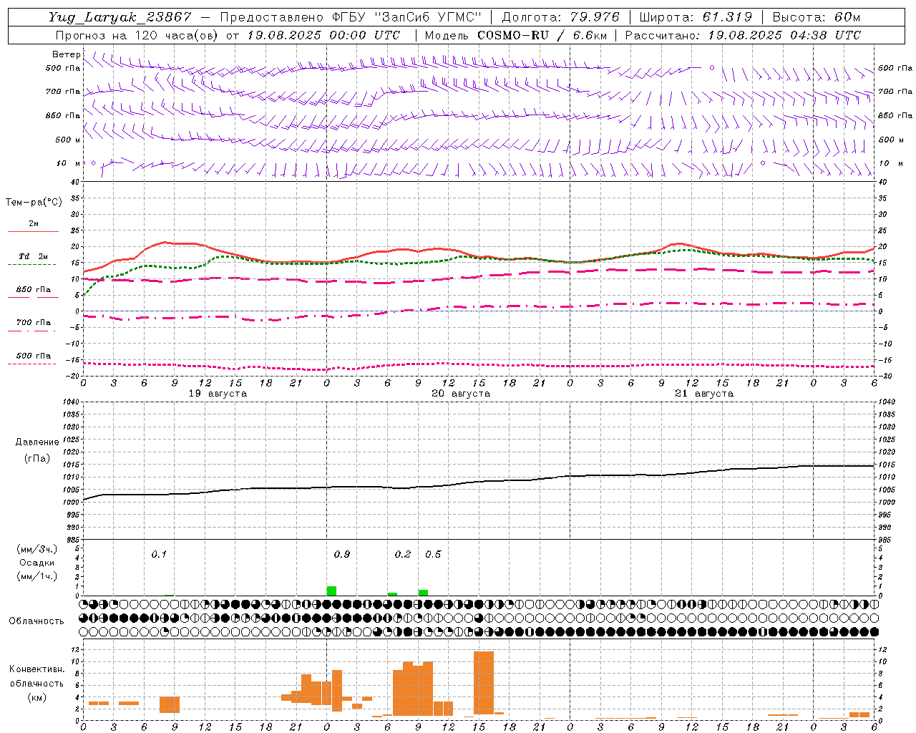
Task: Click the 500 м wind level label on left
Action: (69, 140)
